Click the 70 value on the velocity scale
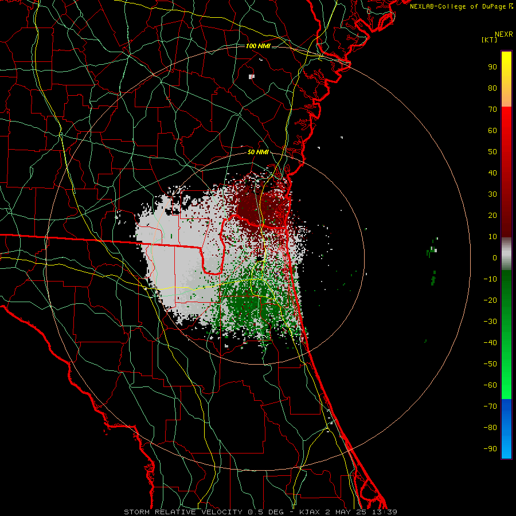This screenshot has width=516, height=516. (492, 110)
